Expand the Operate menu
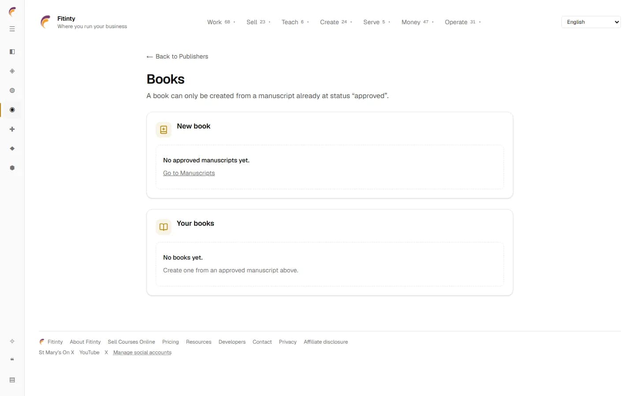Screen dimensions: 635x396 [x=463, y=22]
